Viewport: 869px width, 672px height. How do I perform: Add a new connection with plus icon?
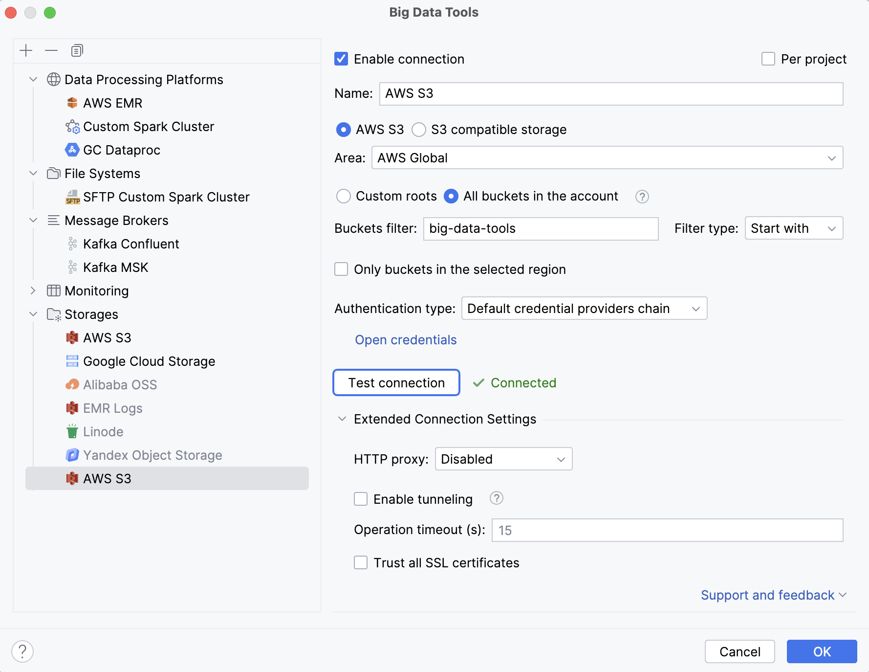coord(26,50)
